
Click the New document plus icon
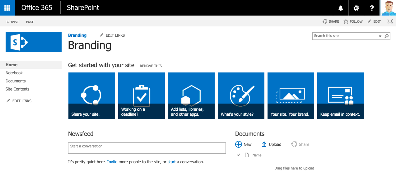point(239,144)
